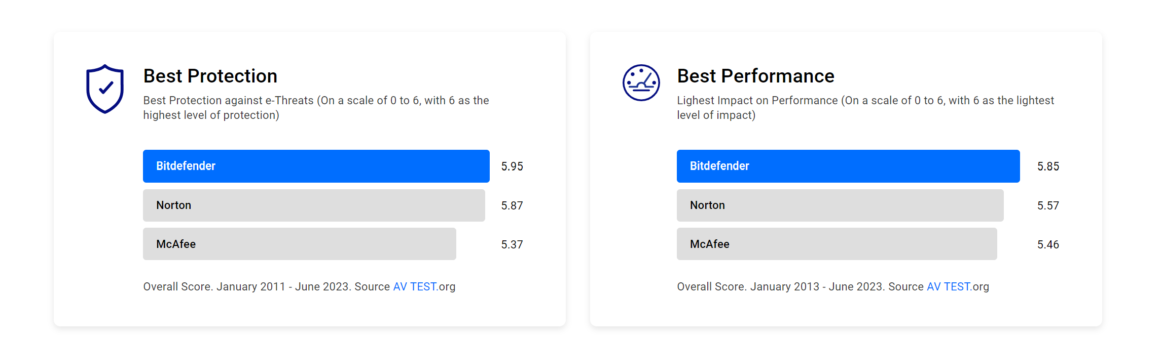Click Norton's 5.87 protection score
This screenshot has width=1161, height=338.
[x=512, y=205]
